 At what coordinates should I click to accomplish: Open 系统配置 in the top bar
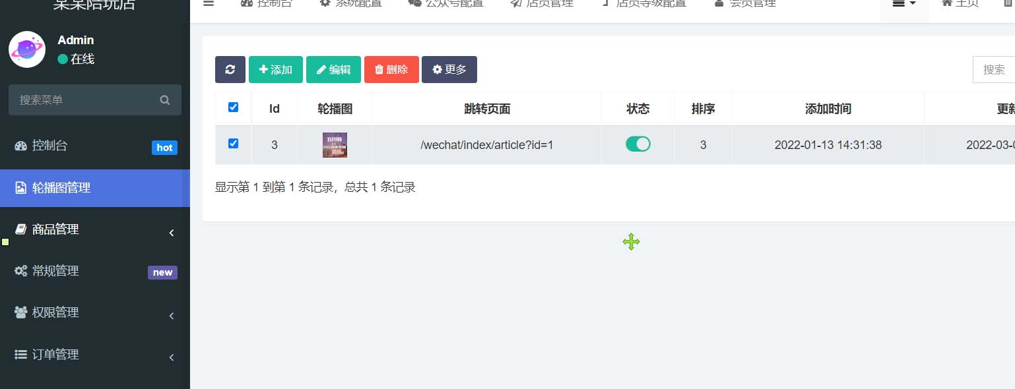pos(350,3)
